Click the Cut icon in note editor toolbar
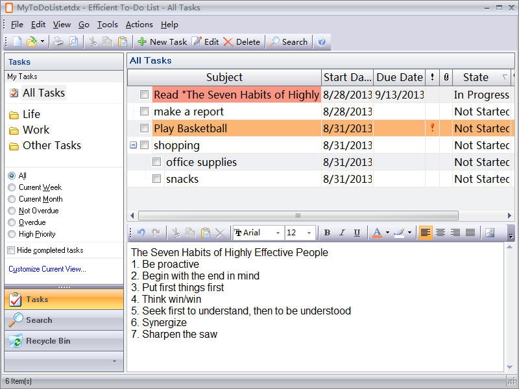This screenshot has width=519, height=389. pos(176,233)
